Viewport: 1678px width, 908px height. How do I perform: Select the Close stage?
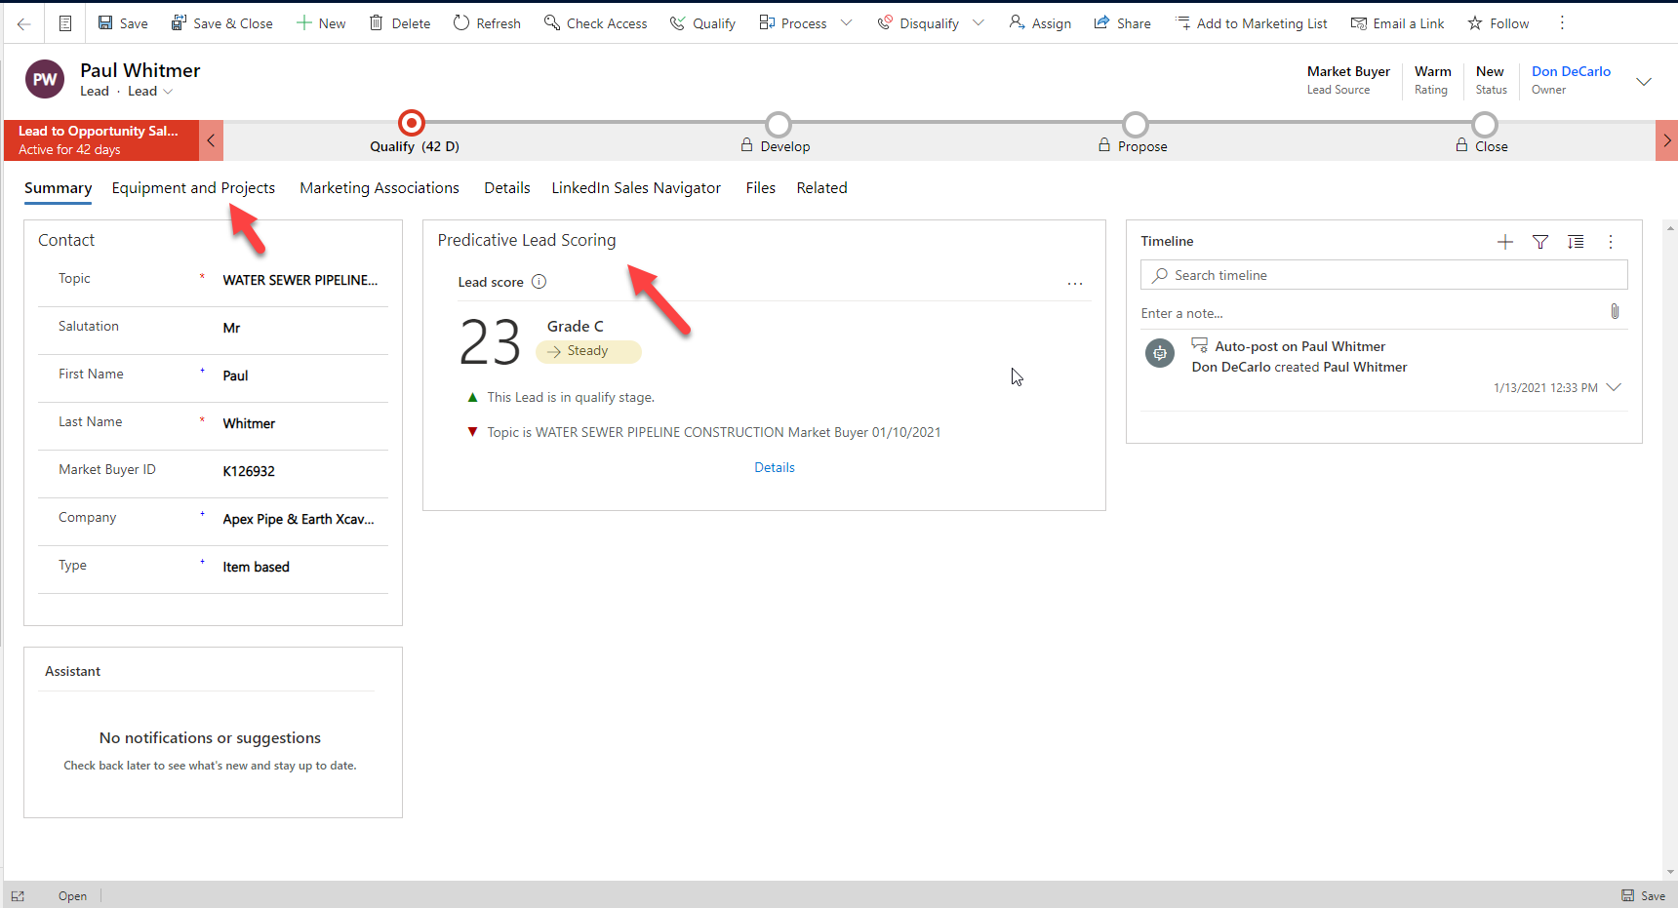(x=1484, y=125)
